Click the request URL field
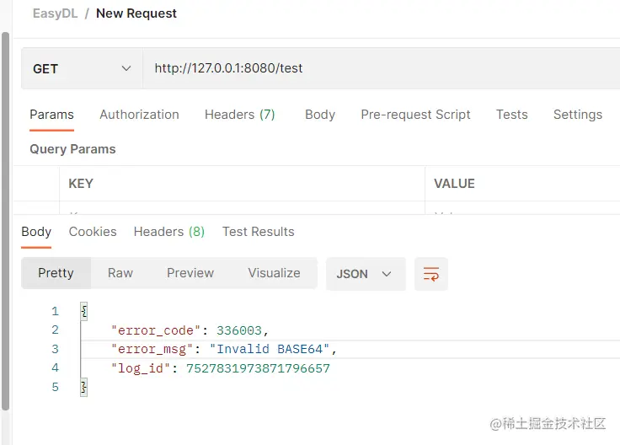 (x=379, y=68)
